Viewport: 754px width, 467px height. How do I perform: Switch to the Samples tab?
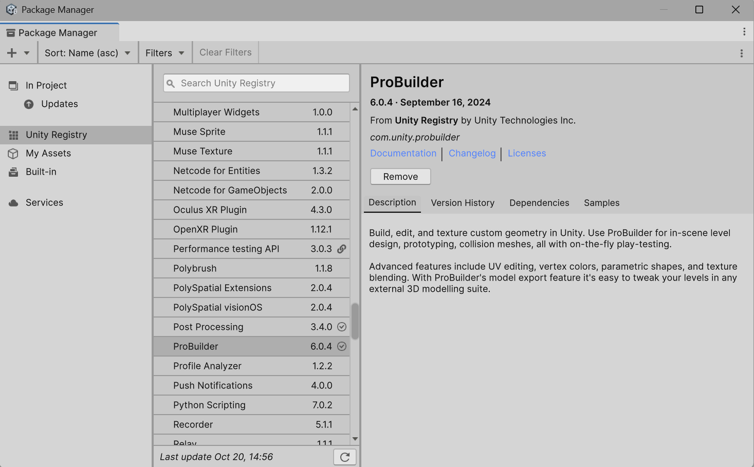click(601, 203)
